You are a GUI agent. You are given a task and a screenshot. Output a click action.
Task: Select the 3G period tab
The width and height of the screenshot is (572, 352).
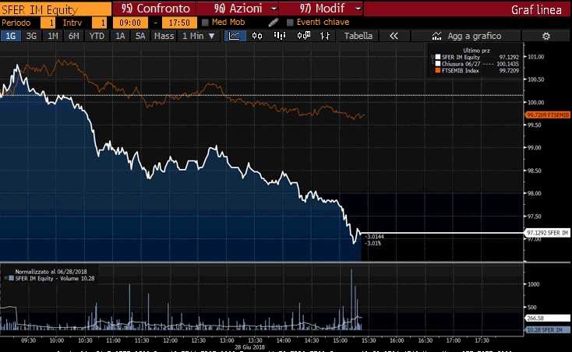[x=31, y=36]
